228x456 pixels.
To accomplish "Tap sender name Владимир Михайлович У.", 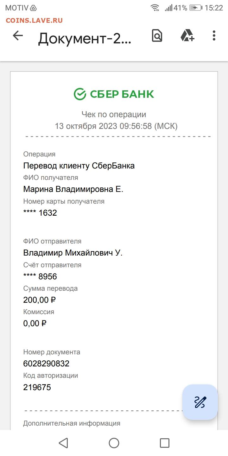I will [x=73, y=253].
